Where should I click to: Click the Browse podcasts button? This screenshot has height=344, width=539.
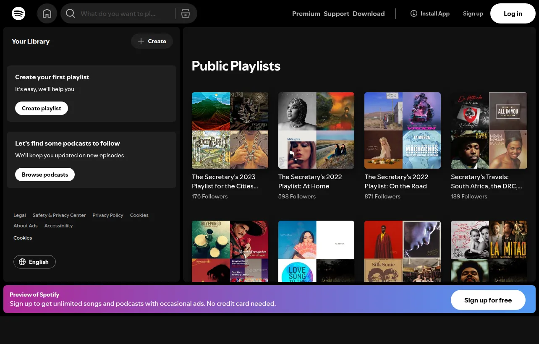45,175
